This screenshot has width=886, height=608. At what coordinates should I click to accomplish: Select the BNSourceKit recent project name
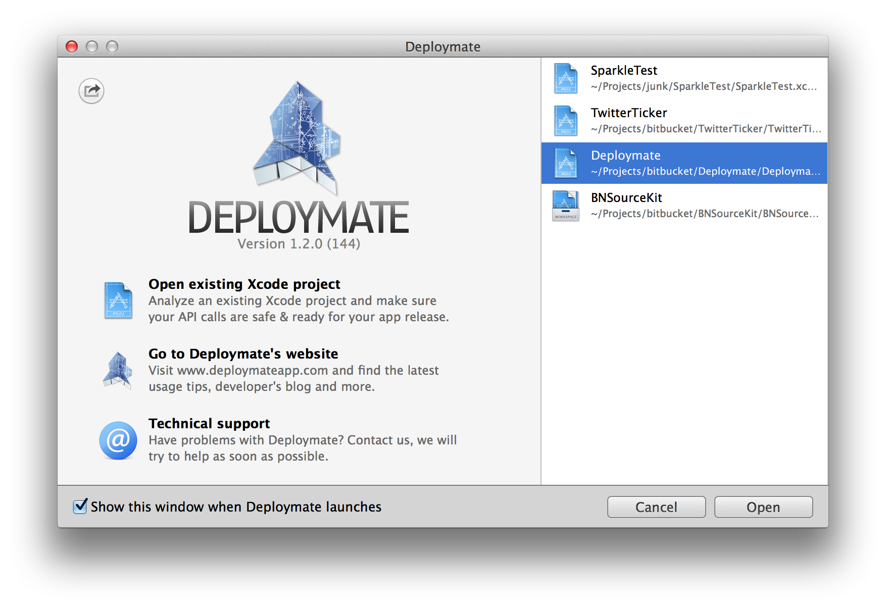pos(626,197)
